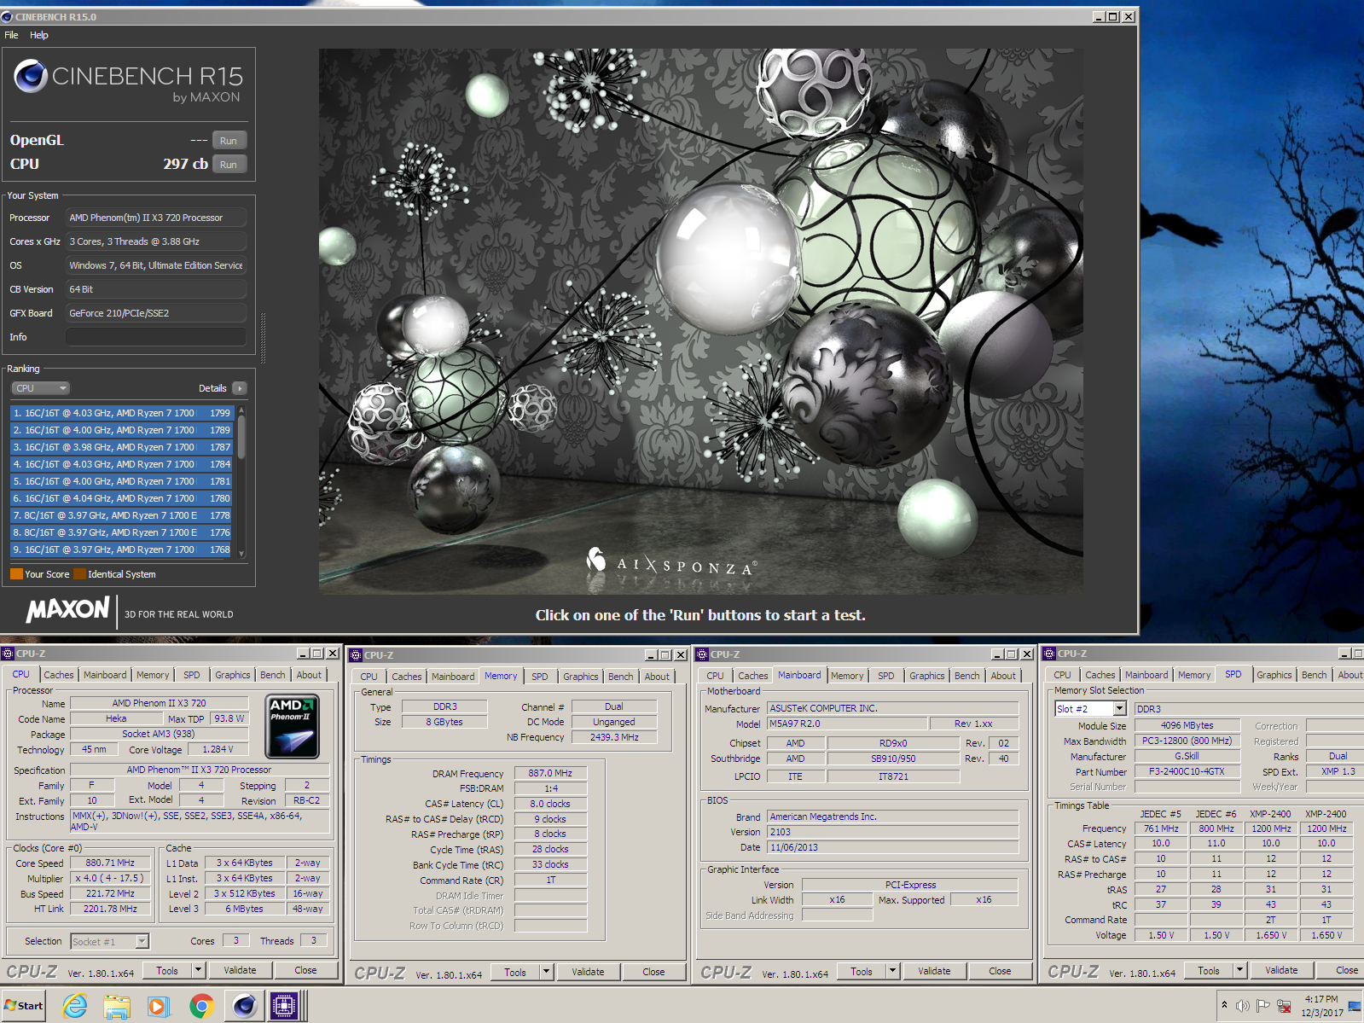Click the Start button on the taskbar

point(24,1006)
